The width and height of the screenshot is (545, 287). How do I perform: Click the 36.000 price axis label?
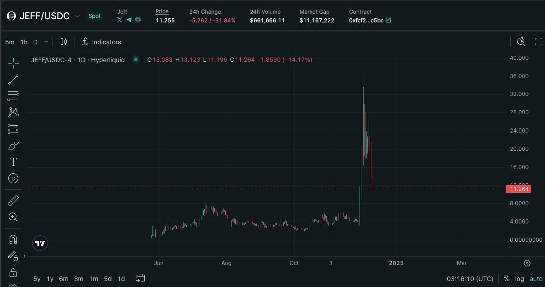pos(519,76)
